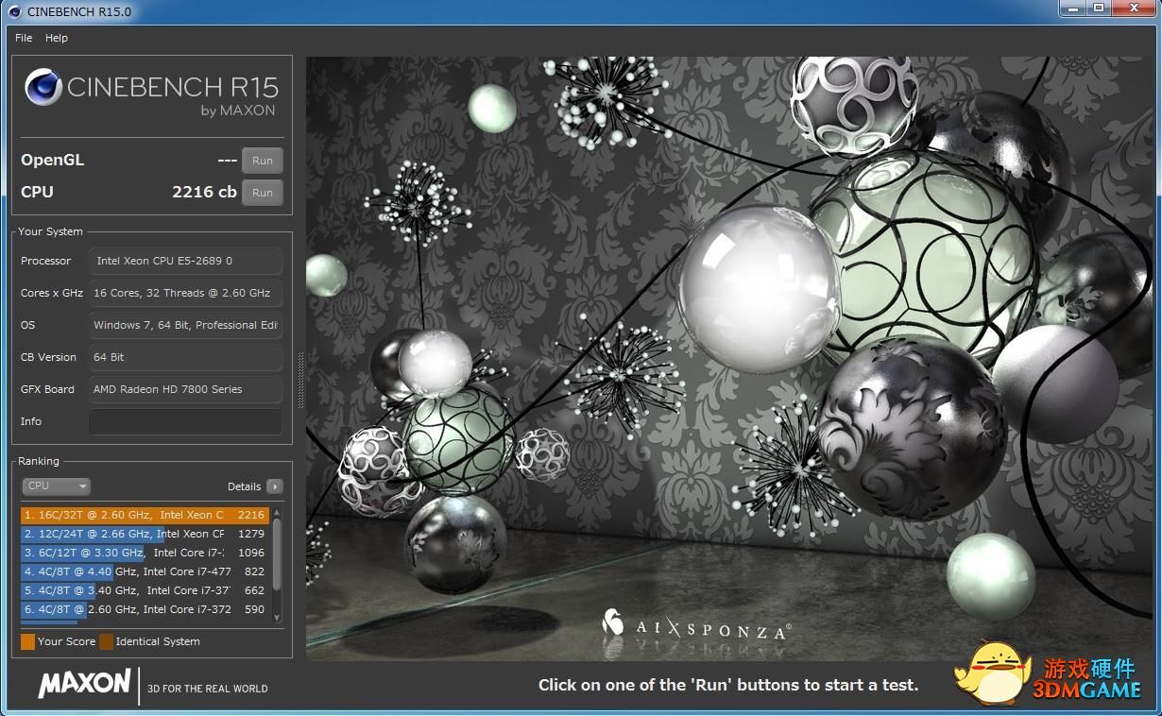Click the brown Identical System legend swatch
The height and width of the screenshot is (716, 1162).
pyautogui.click(x=106, y=641)
